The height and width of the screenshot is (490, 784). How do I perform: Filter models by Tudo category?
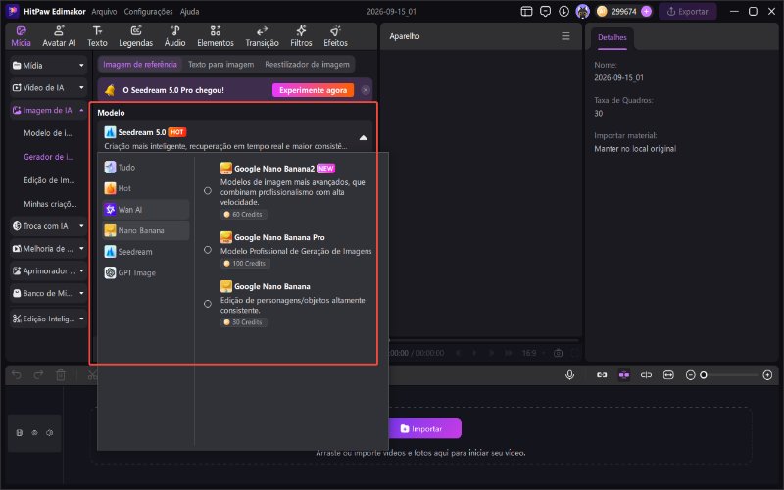146,167
